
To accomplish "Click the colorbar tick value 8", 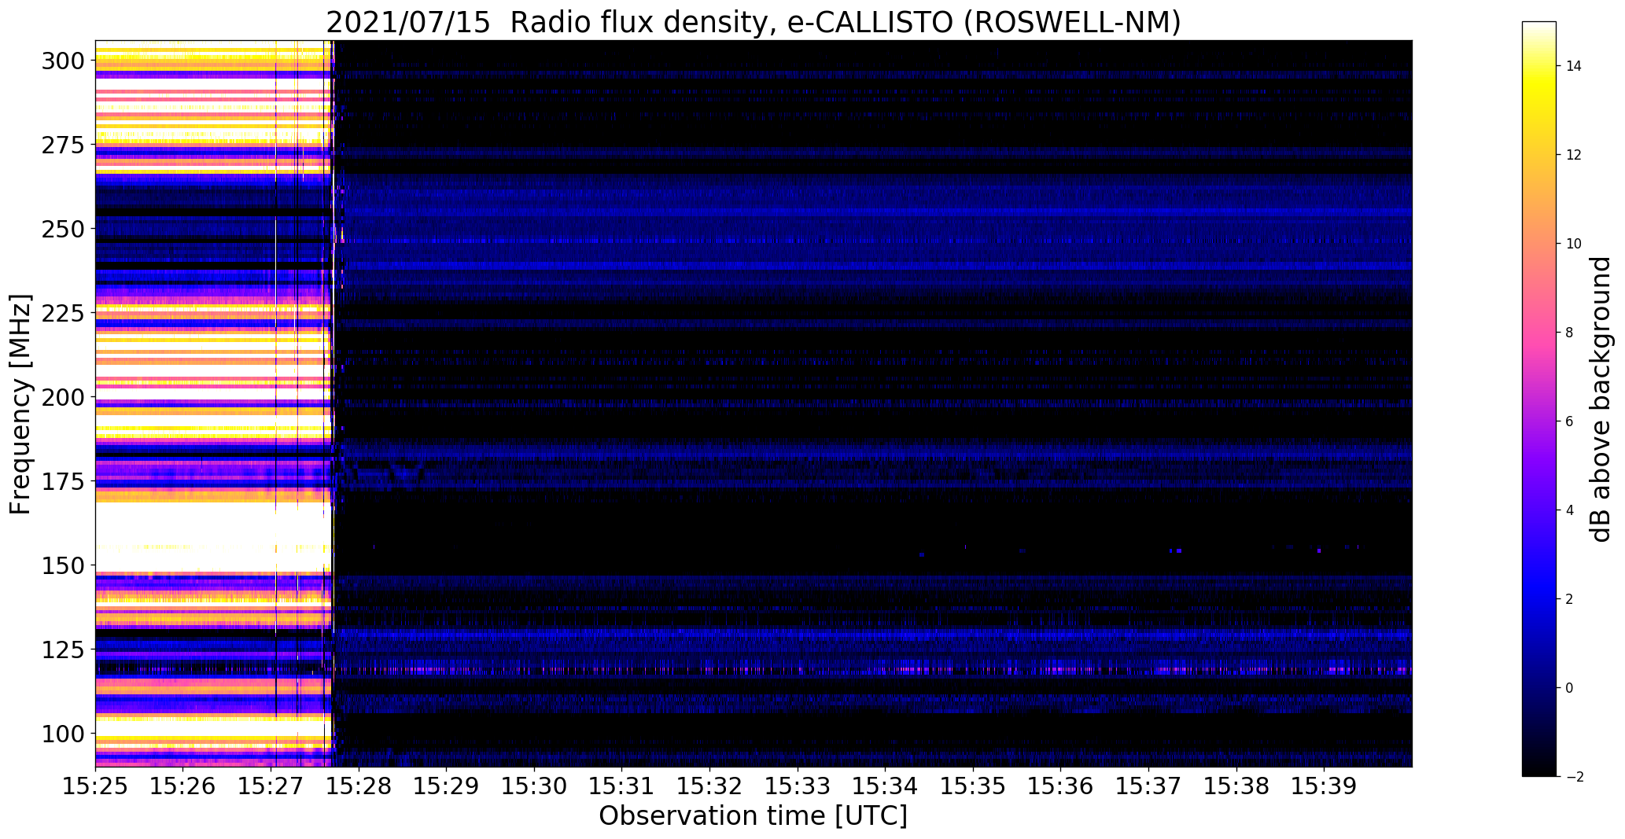I will coord(1570,333).
